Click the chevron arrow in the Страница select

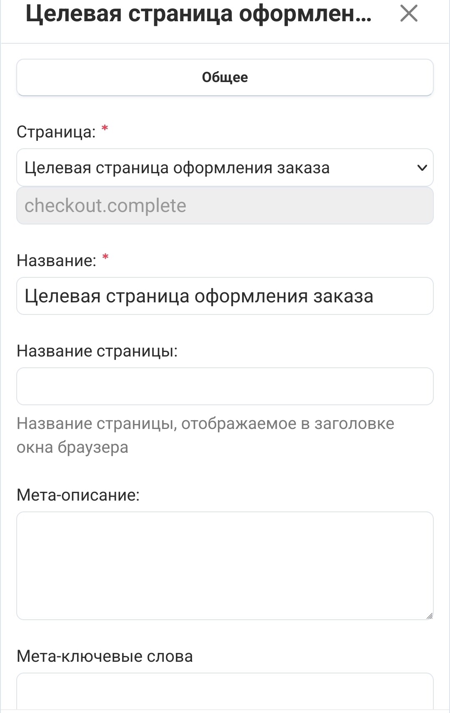[x=422, y=167]
